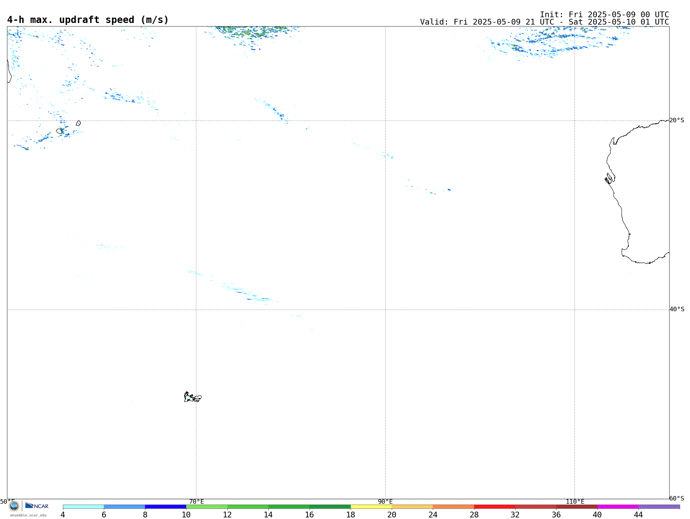Image resolution: width=690 pixels, height=519 pixels.
Task: Click the 60°S latitude label
Action: point(677,498)
